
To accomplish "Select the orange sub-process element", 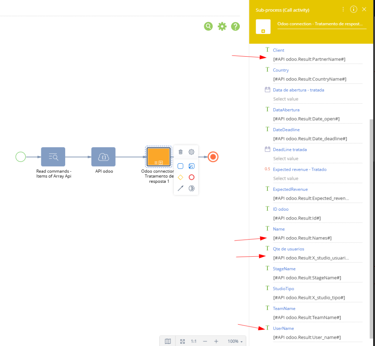I will click(x=158, y=157).
